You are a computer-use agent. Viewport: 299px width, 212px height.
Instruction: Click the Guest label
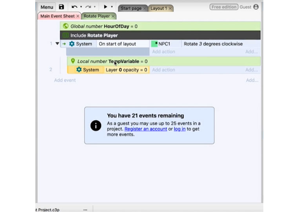(x=245, y=7)
